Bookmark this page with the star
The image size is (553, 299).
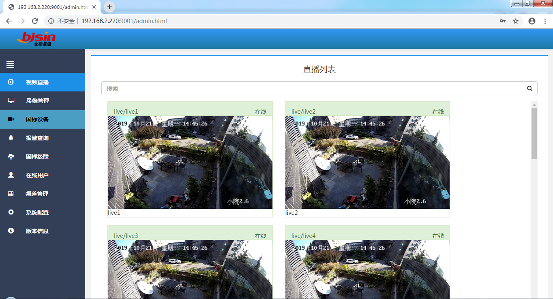[516, 21]
